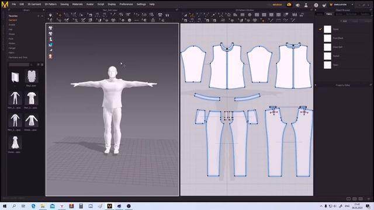Open the Avatar menu
Image resolution: width=374 pixels, height=210 pixels.
pos(90,4)
